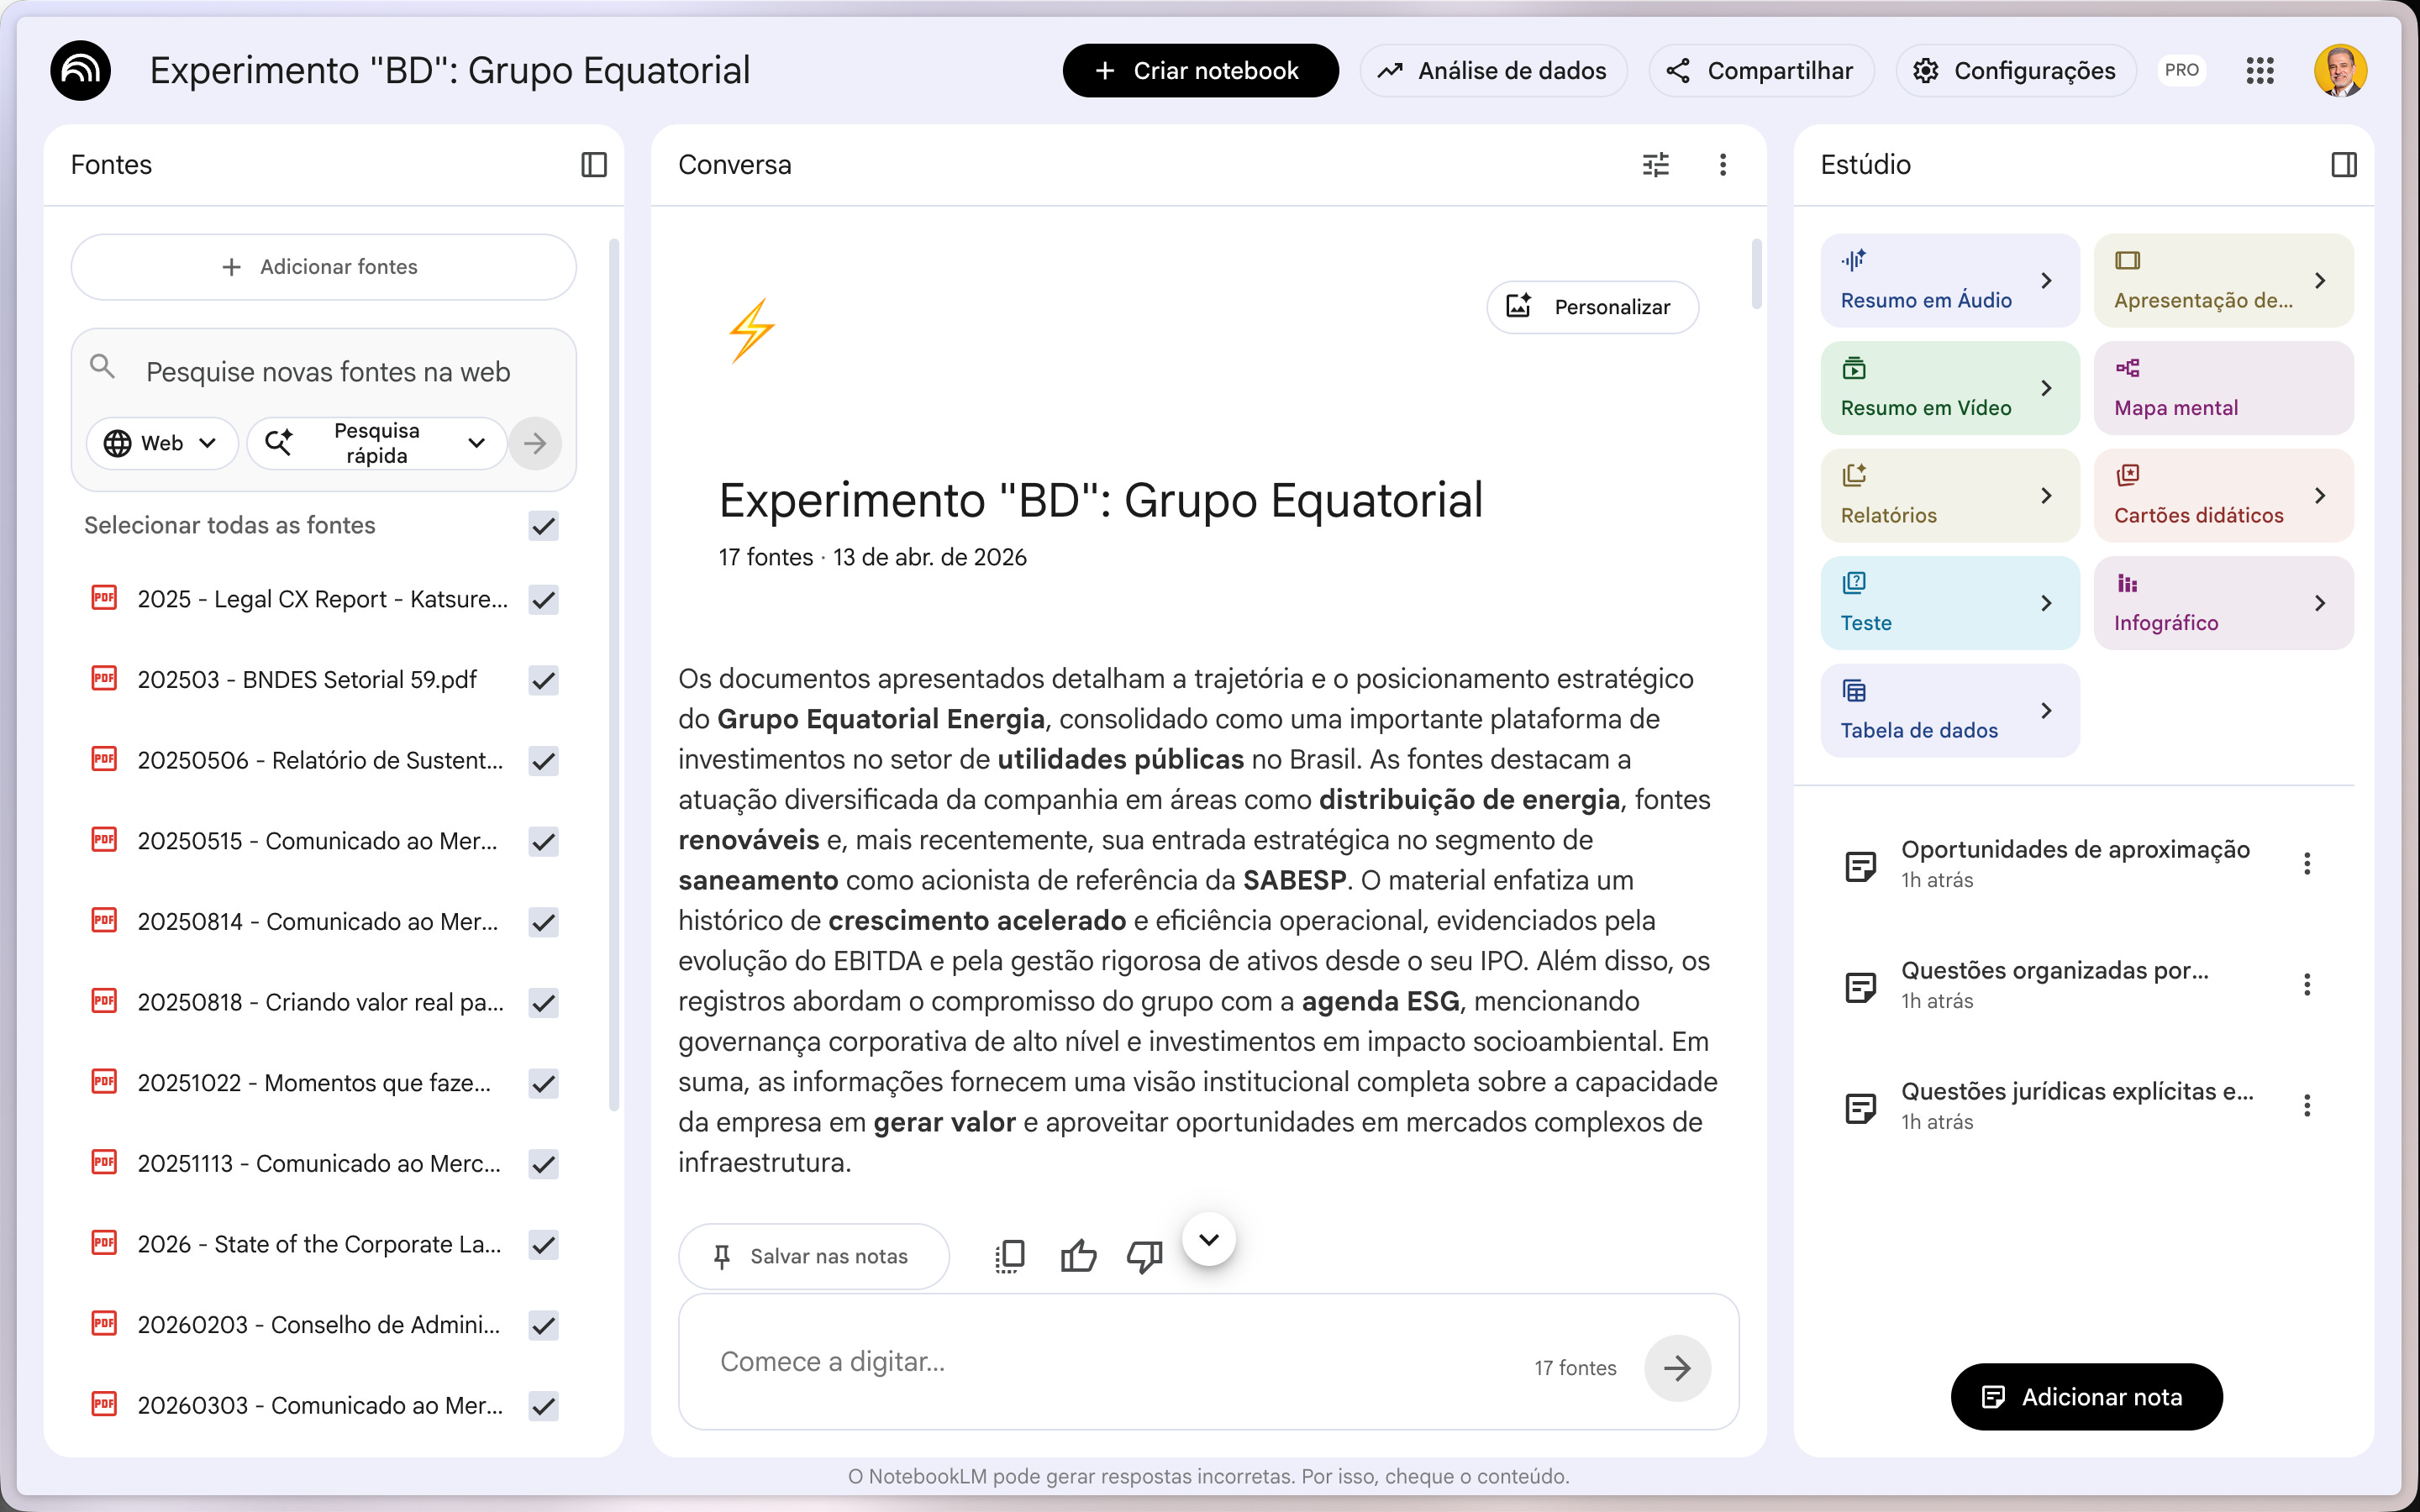The image size is (2420, 1512).
Task: Expand Apresentação de slides options chevron
Action: click(2320, 281)
